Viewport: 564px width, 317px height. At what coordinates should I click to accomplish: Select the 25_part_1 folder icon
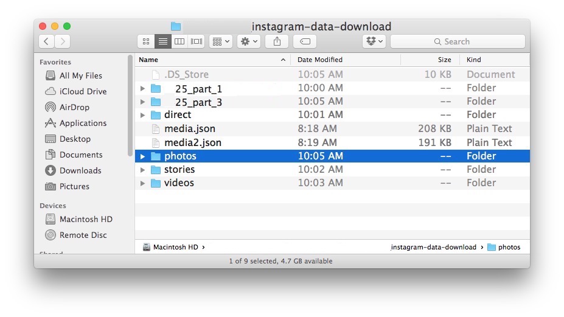156,88
